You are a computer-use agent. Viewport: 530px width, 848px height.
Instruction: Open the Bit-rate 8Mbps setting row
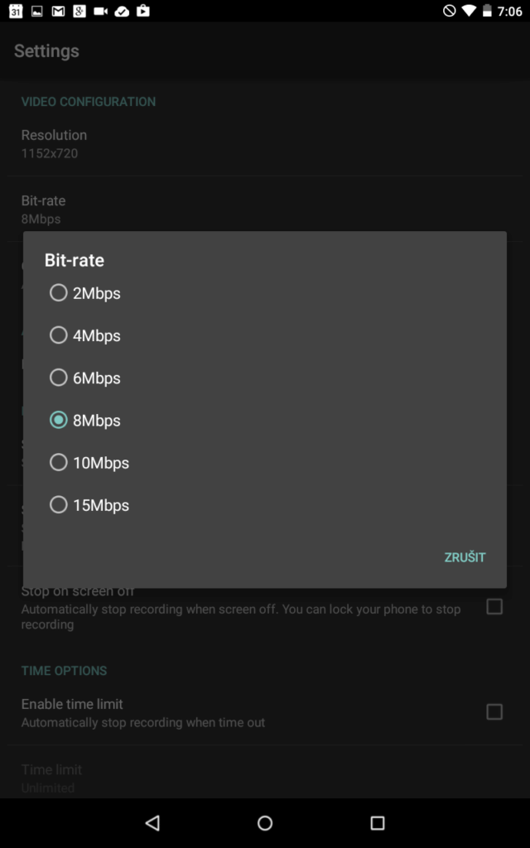(x=265, y=210)
